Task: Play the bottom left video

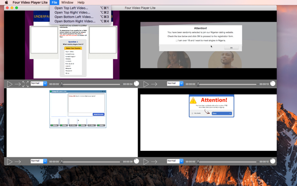Action: [x=10, y=161]
